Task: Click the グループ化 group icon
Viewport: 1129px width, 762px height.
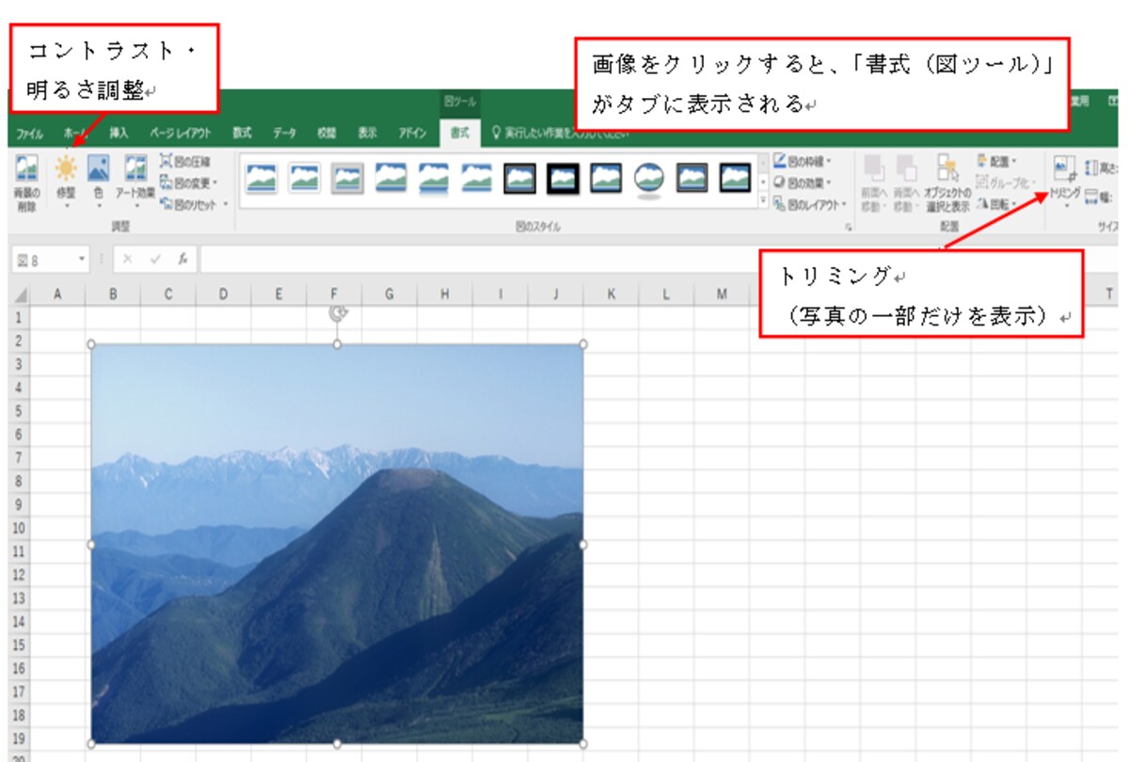Action: click(x=983, y=182)
